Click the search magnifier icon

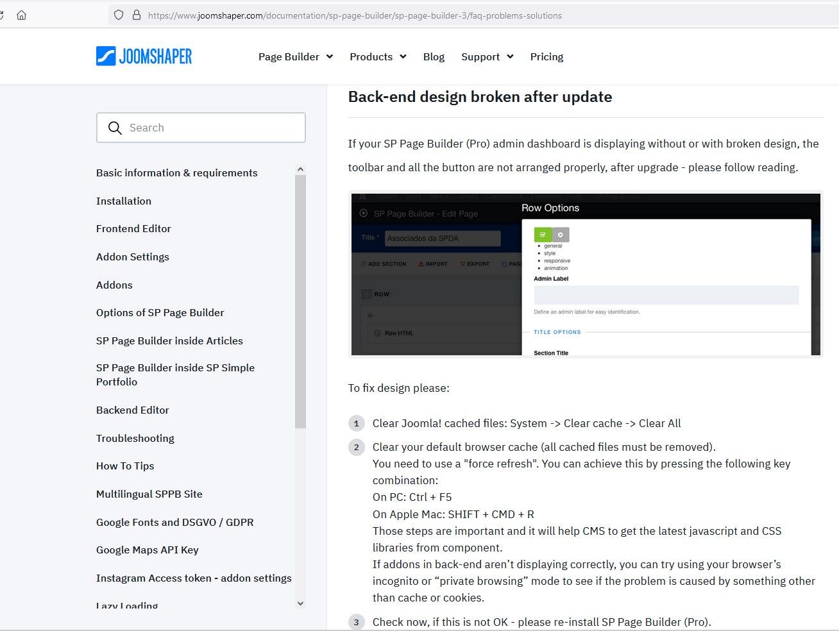[x=115, y=128]
